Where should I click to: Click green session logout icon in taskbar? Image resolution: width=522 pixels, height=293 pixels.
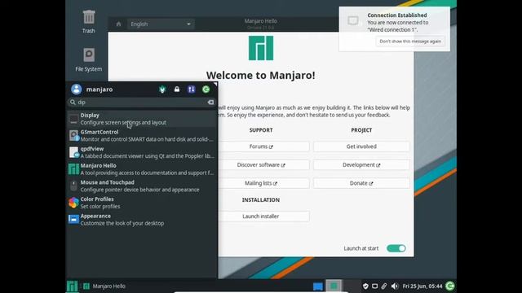450,286
